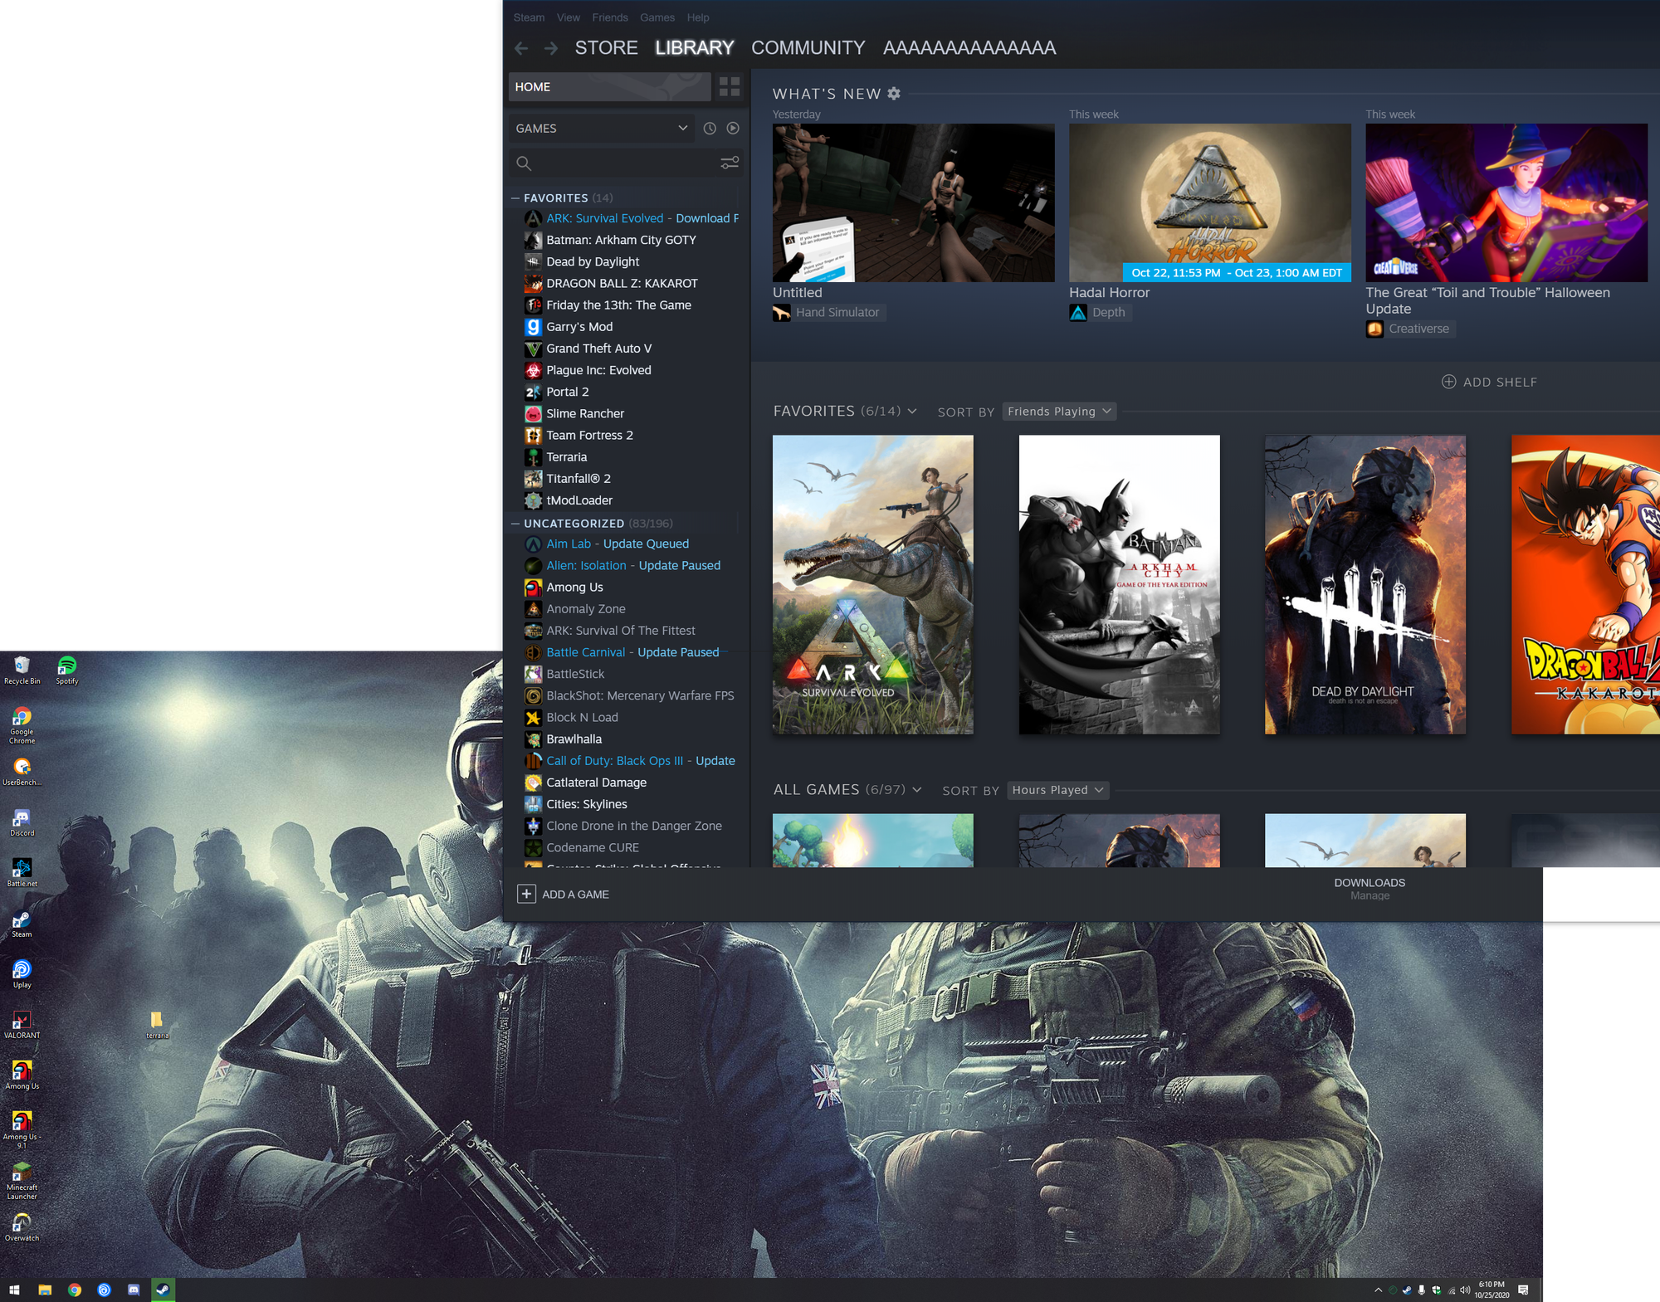Open the Dead by Daylight cover art
This screenshot has width=1660, height=1302.
tap(1365, 584)
